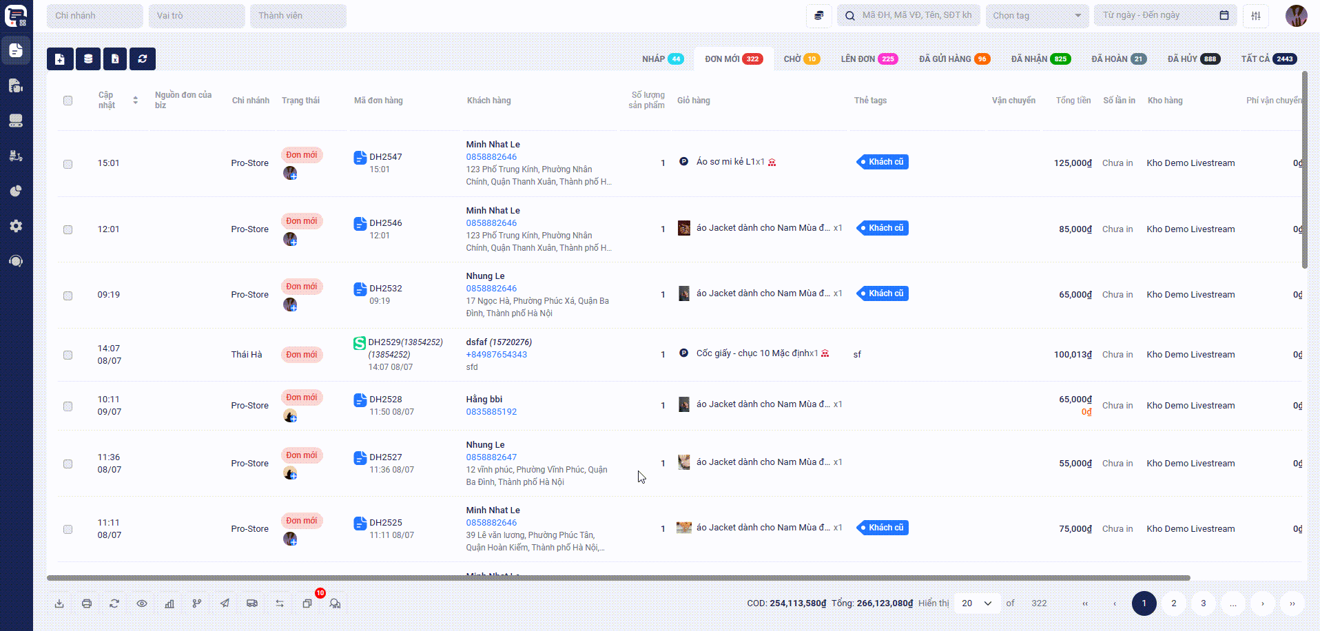Screen dimensions: 1320x631
Task: Open settings gear in left sidebar
Action: 16,226
